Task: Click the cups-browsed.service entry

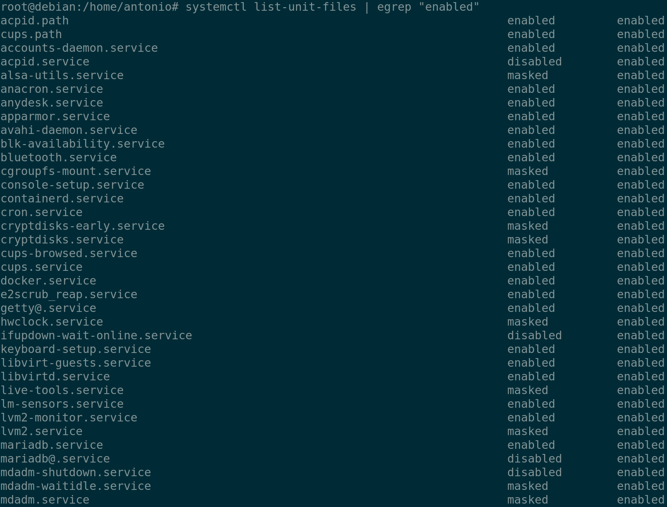Action: tap(69, 253)
